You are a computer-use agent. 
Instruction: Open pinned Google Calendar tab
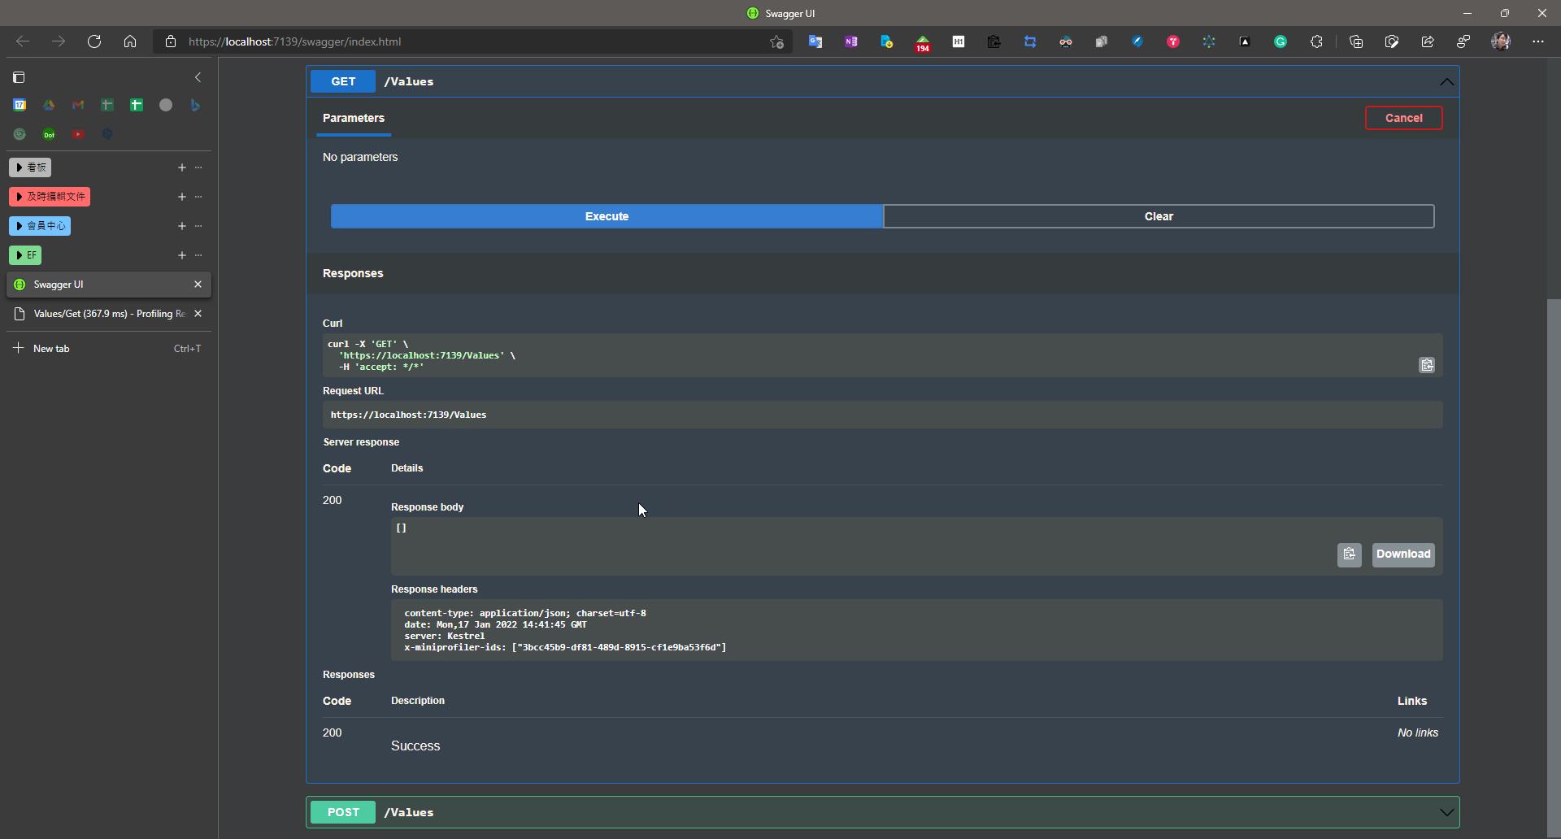pos(20,105)
